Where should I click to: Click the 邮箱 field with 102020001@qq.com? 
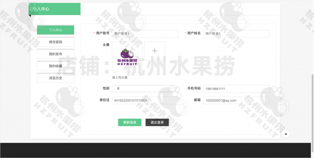236,100
